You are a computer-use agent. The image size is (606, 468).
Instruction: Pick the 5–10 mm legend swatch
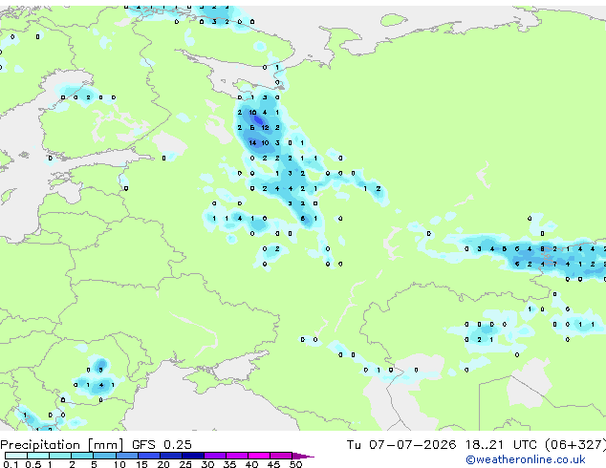coord(104,456)
